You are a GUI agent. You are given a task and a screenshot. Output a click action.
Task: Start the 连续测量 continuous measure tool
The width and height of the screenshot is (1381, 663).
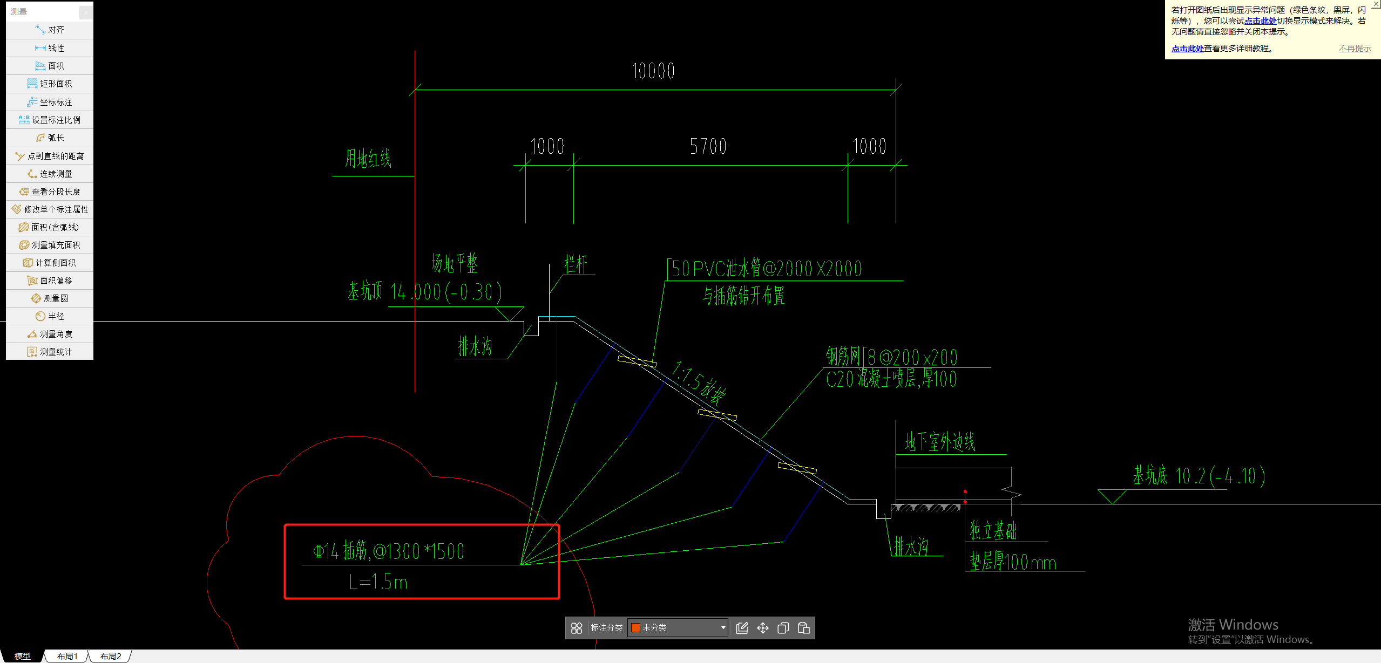click(x=50, y=174)
